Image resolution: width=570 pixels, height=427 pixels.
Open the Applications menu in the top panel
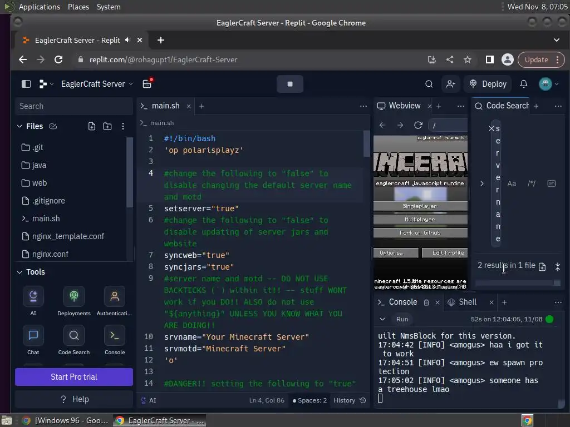40,7
